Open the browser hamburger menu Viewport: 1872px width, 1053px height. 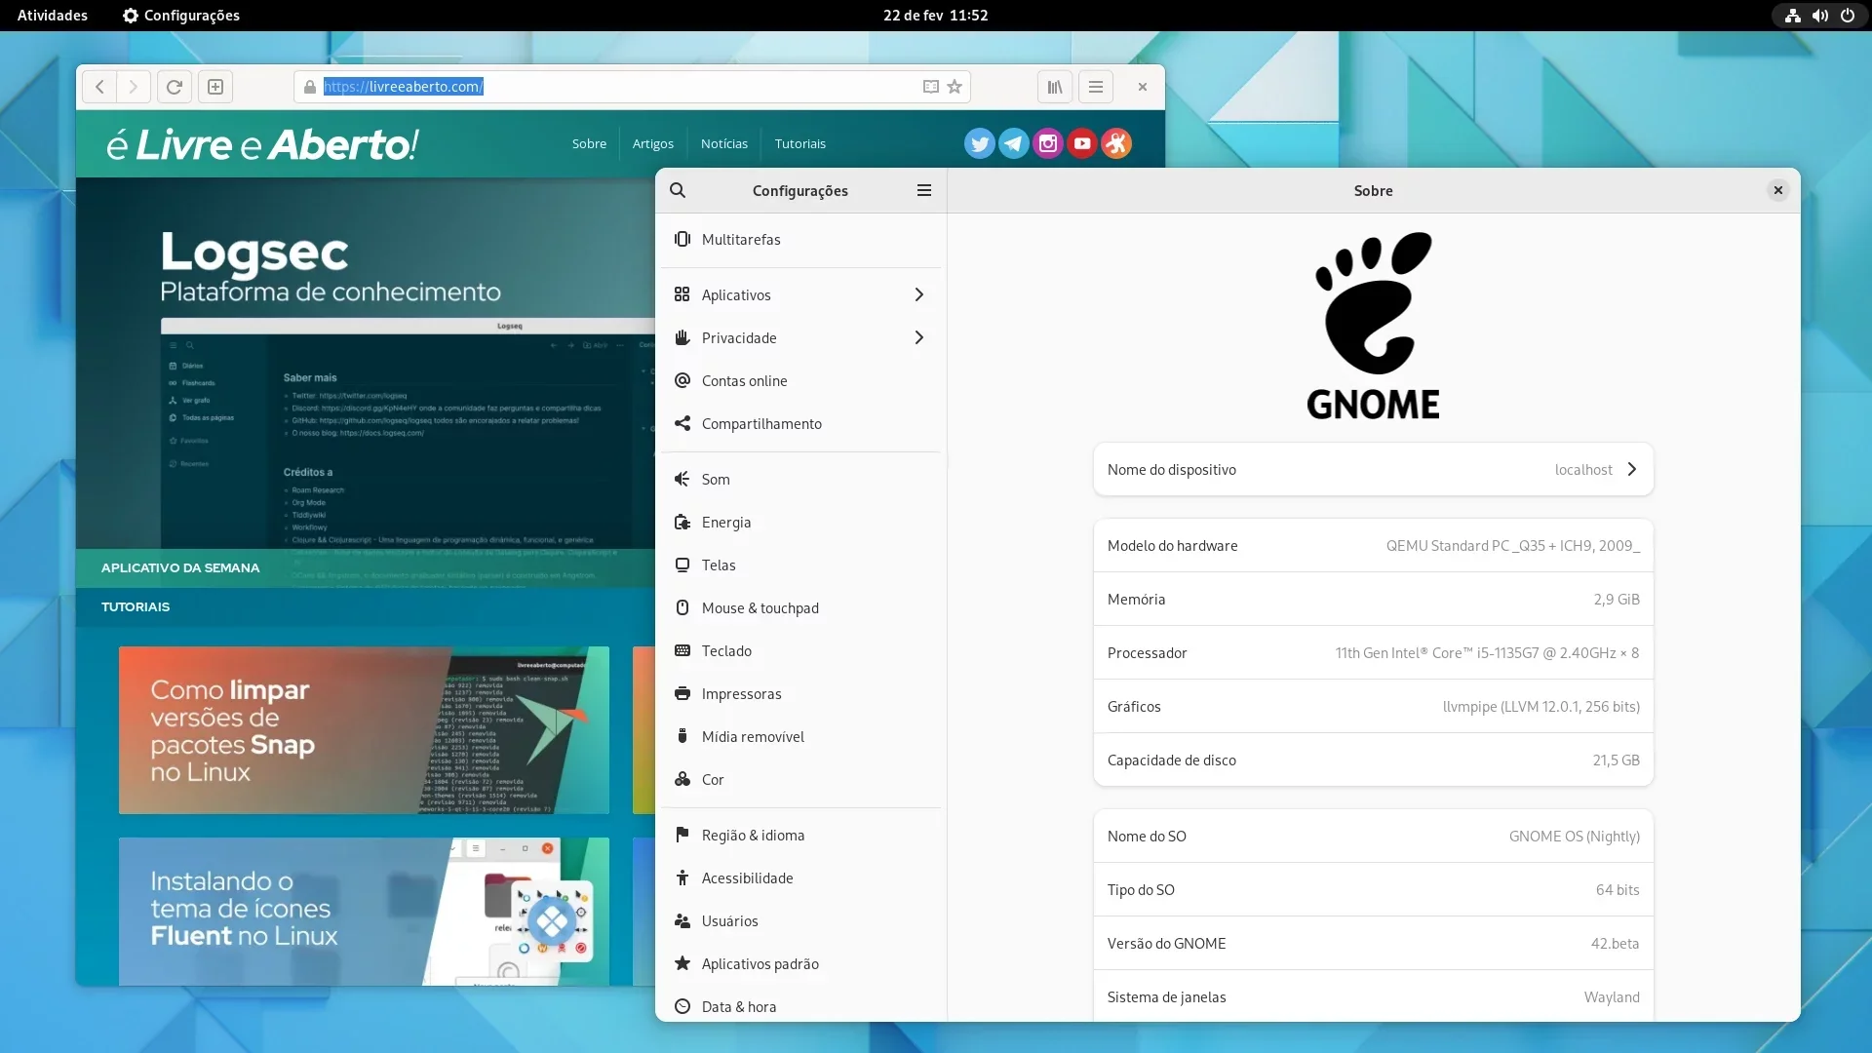pos(1096,87)
